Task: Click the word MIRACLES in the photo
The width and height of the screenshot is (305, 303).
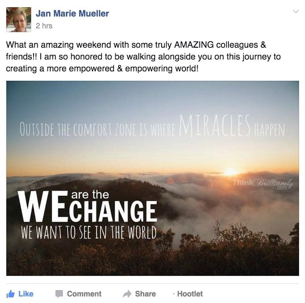Action: (214, 125)
